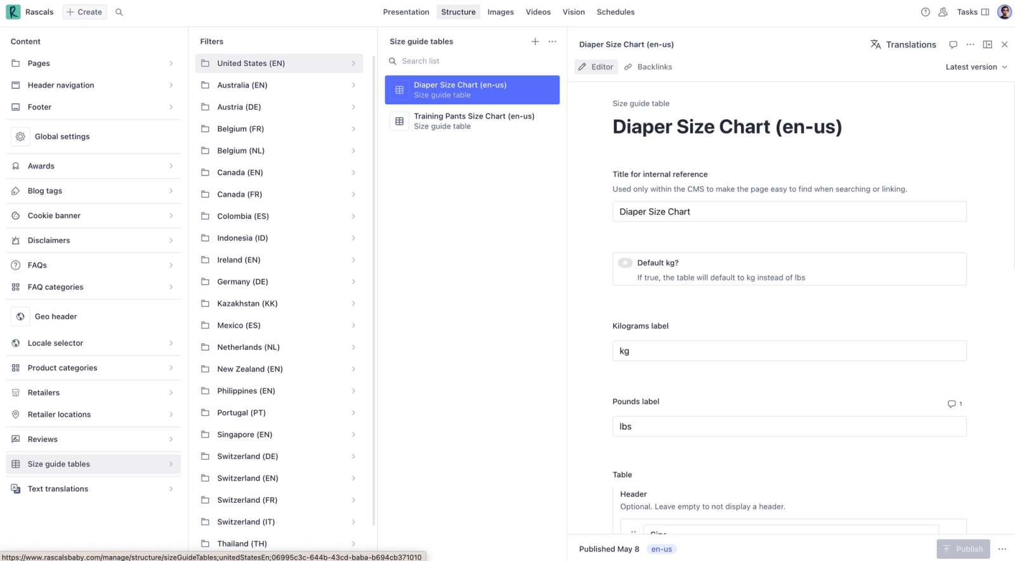Select Germany (DE) filter folder
Screen dimensions: 1015x561
coord(279,281)
